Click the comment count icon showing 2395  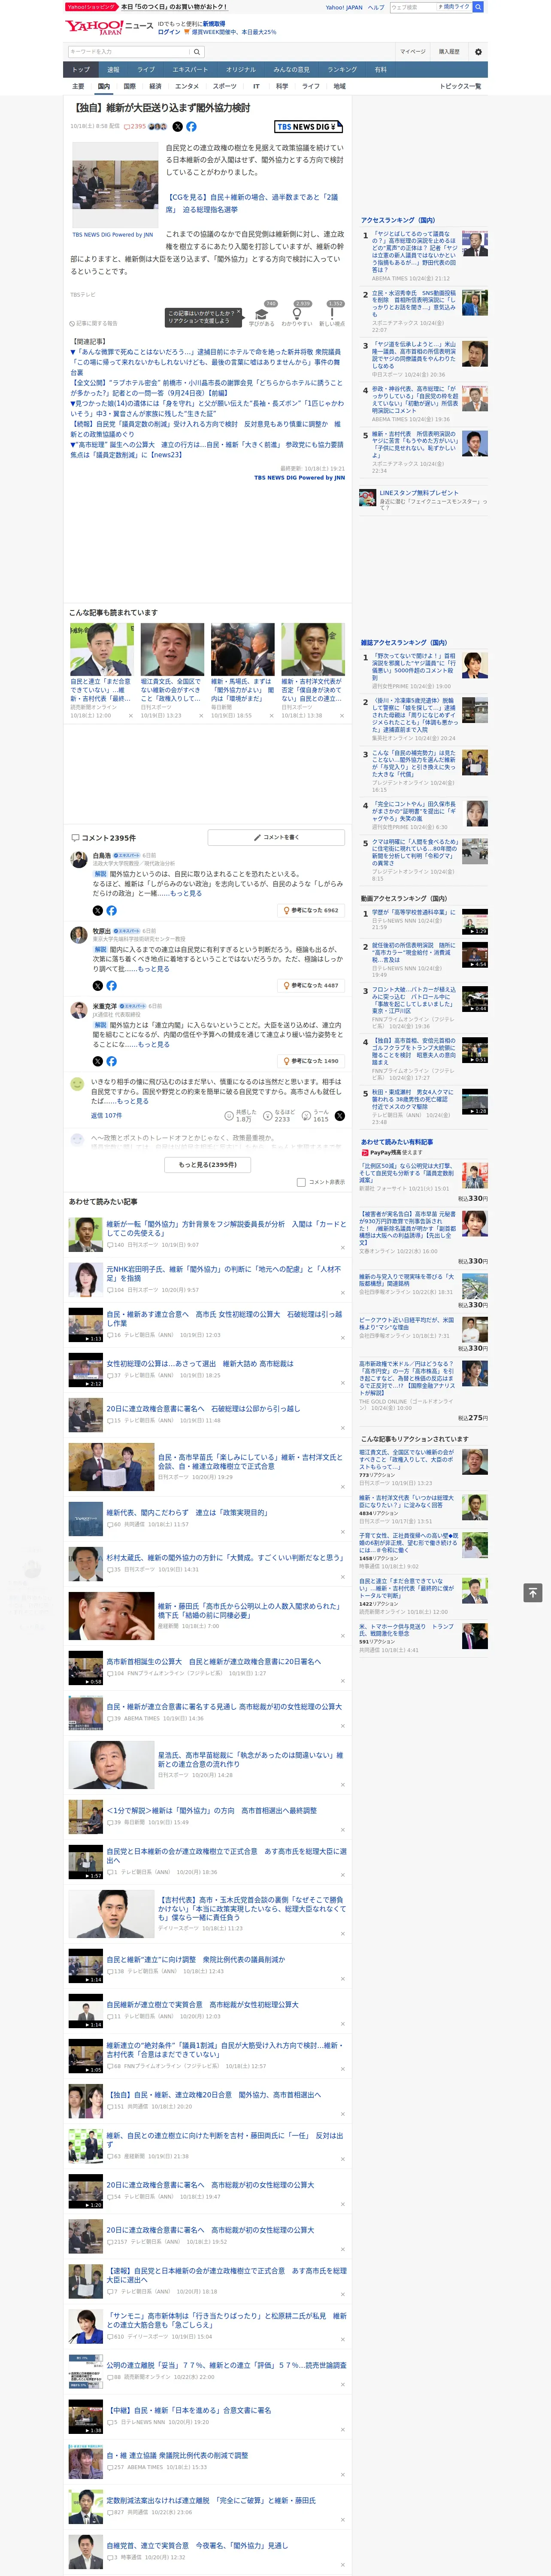point(135,127)
